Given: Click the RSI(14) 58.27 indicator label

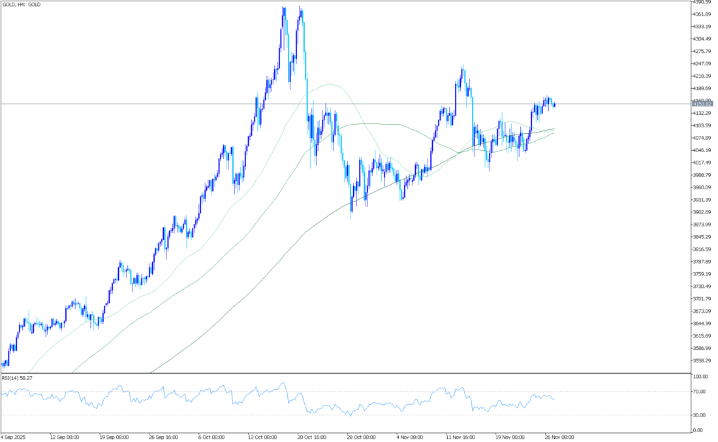Looking at the screenshot, I should (17, 378).
